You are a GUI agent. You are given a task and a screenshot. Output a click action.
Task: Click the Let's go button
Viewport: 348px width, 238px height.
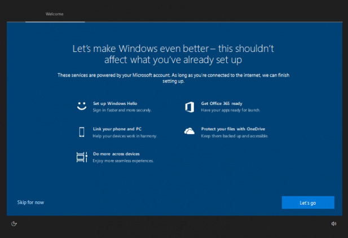(x=308, y=202)
